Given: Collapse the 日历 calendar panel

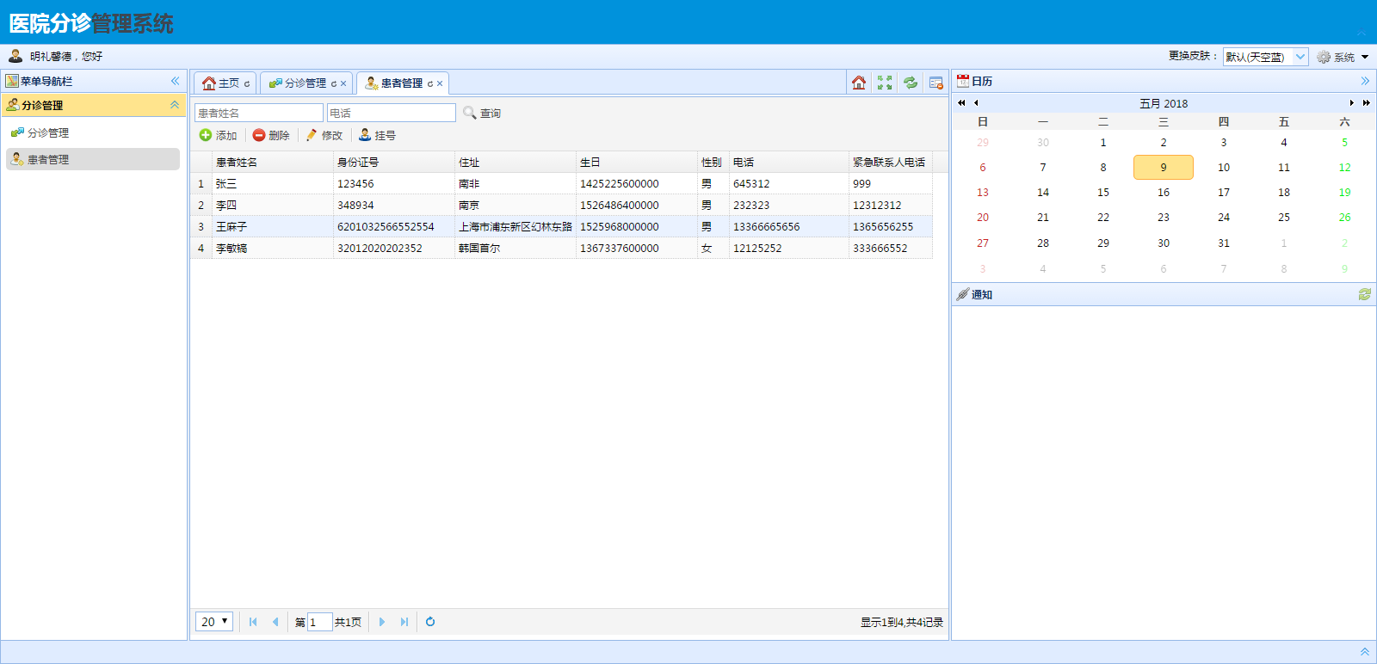Looking at the screenshot, I should point(1365,81).
